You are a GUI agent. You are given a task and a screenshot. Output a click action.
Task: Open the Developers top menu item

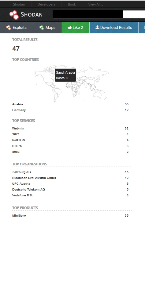click(x=46, y=4)
